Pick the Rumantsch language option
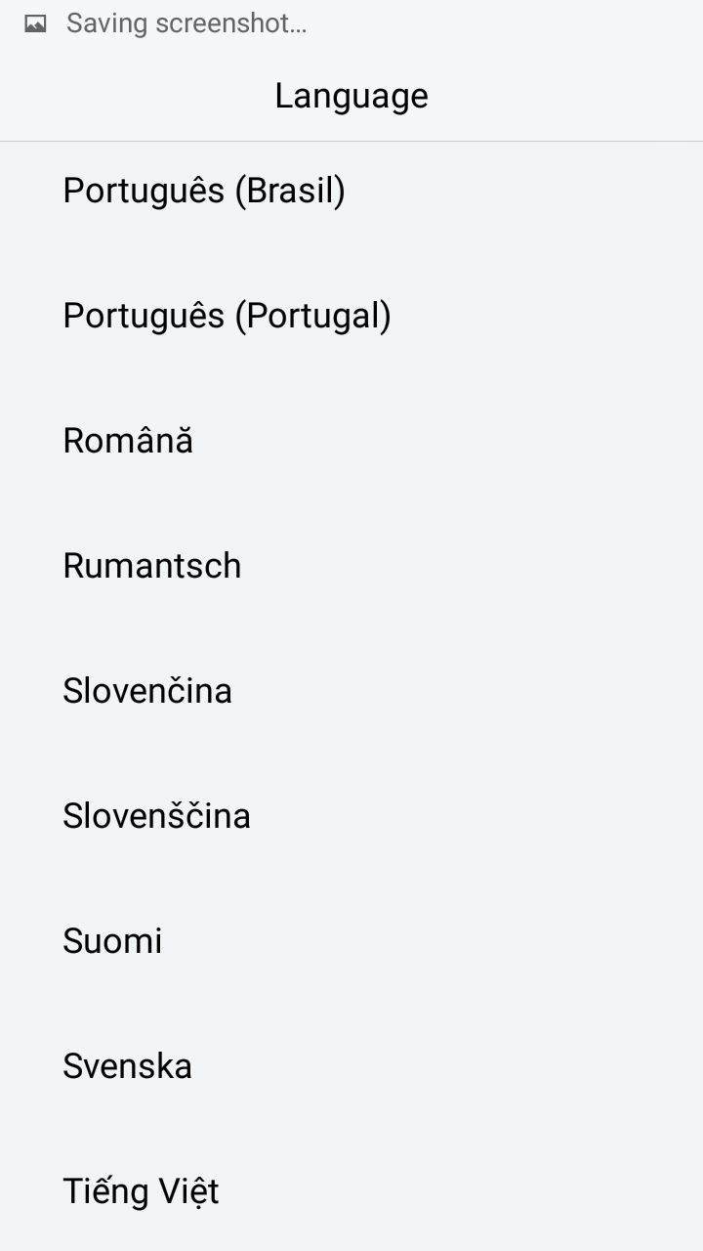 pyautogui.click(x=351, y=566)
